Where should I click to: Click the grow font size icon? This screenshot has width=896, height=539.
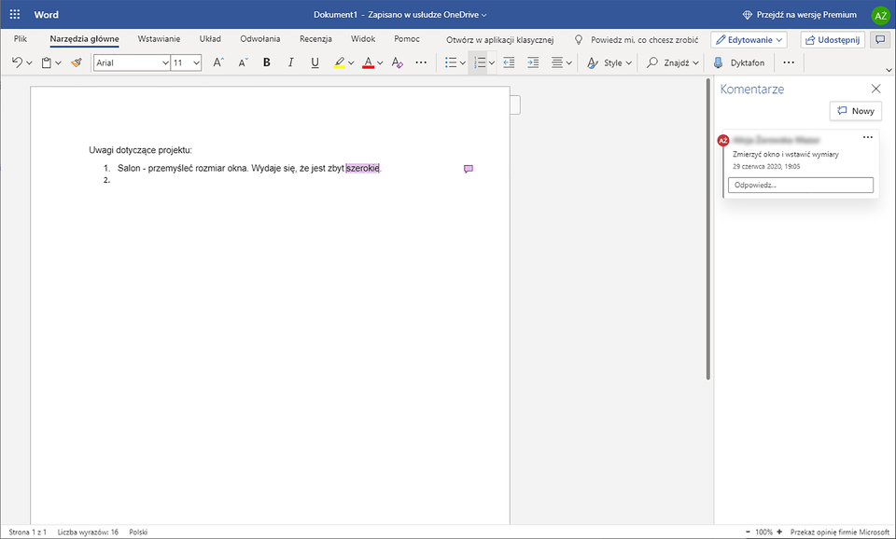[x=217, y=62]
